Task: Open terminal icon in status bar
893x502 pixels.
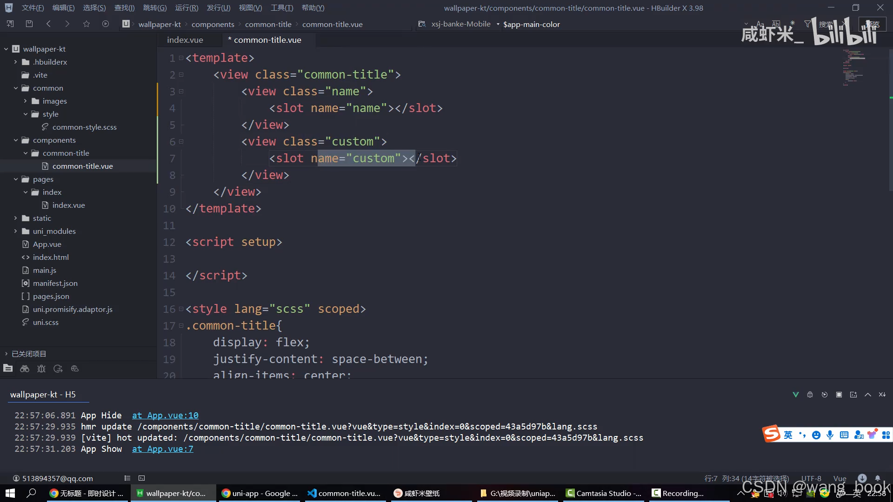Action: [x=142, y=478]
